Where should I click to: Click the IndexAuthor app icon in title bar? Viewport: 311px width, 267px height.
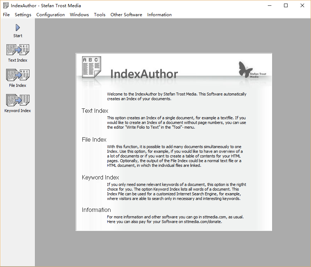(6, 5)
